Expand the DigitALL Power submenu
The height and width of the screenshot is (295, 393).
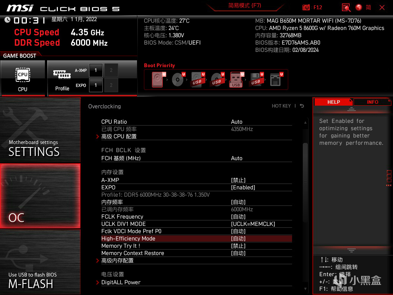tap(196, 282)
